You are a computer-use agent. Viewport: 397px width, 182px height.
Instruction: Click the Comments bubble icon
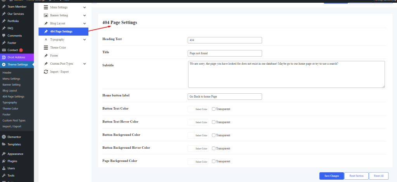tap(4, 36)
